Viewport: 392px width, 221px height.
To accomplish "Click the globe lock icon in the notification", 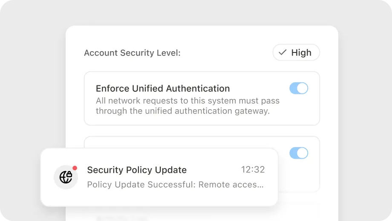I will pos(66,177).
